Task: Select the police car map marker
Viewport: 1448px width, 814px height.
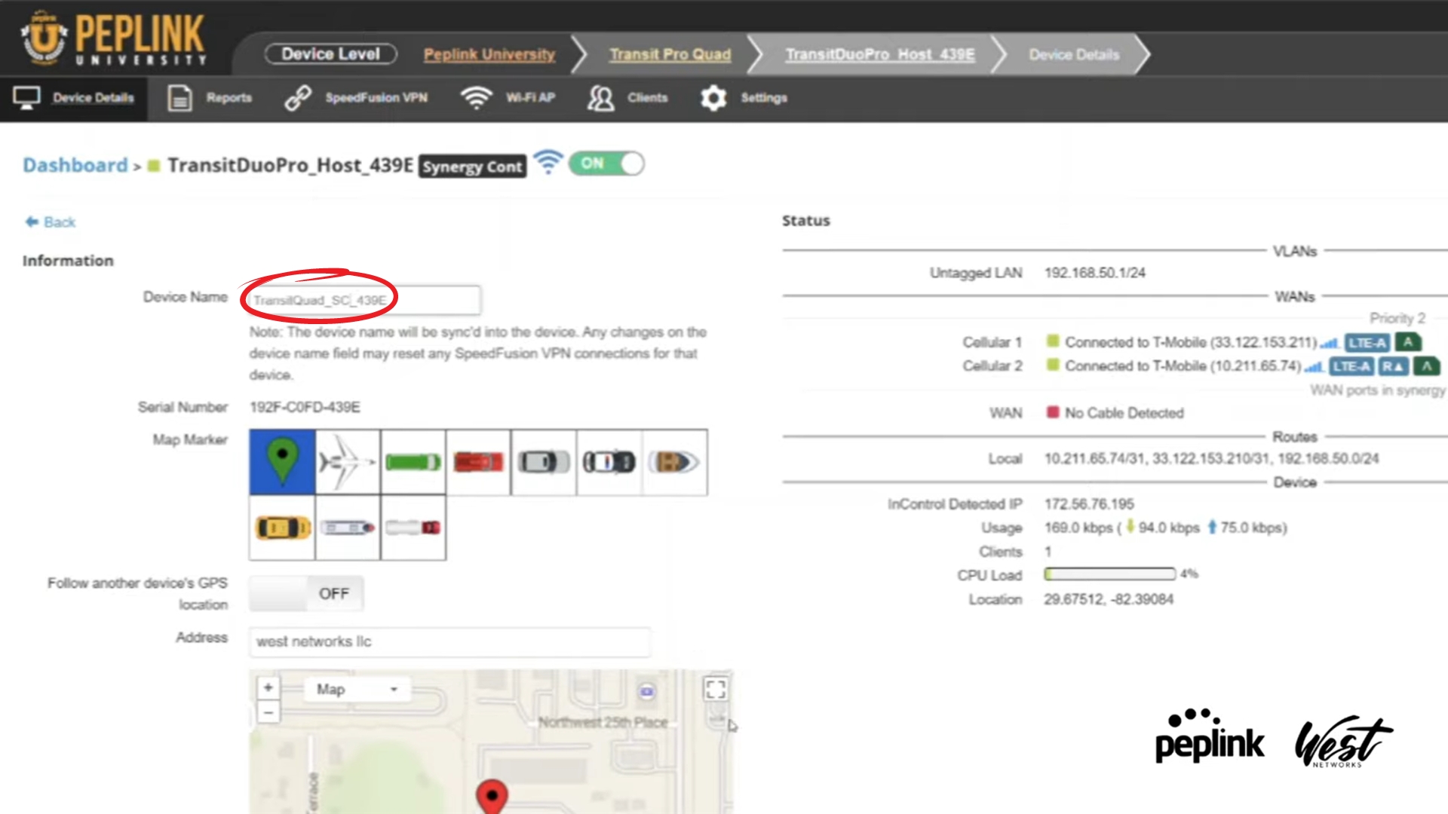Action: (609, 461)
